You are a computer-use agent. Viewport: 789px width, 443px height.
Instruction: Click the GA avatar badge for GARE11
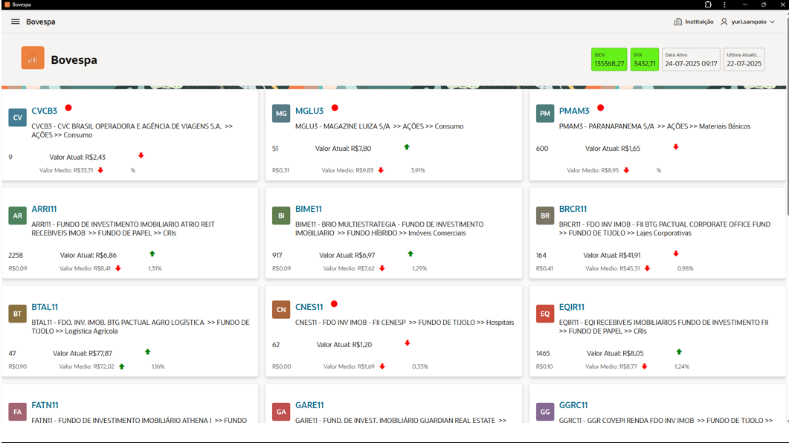(281, 412)
